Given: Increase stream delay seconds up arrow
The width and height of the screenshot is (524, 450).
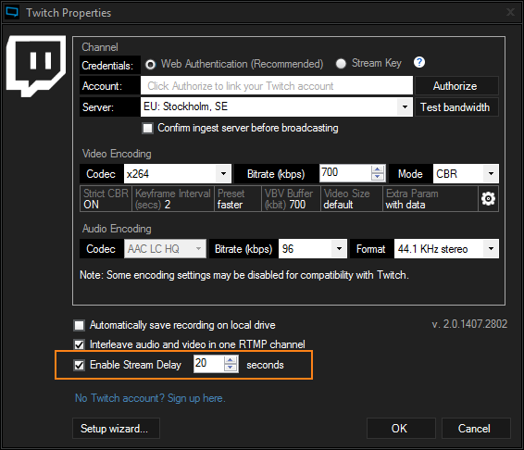Looking at the screenshot, I should pos(231,360).
